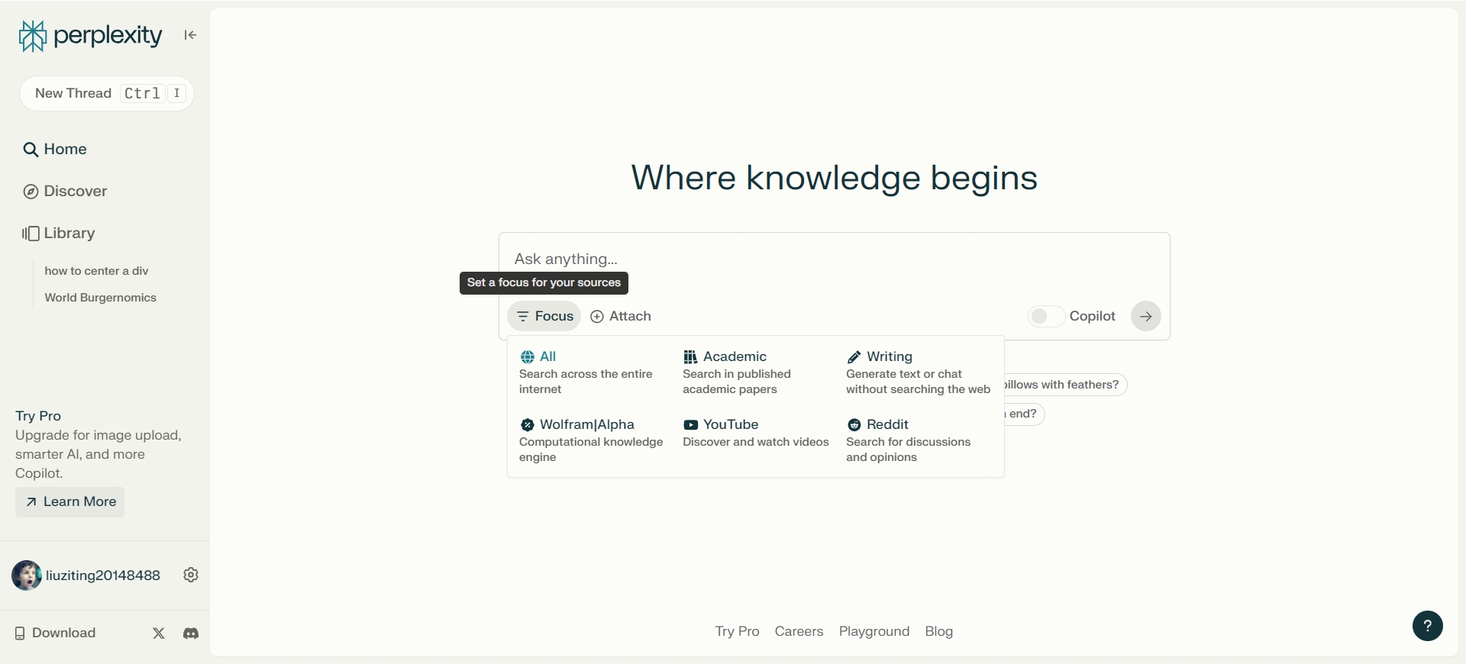Click the Attach file button
Image resolution: width=1466 pixels, height=664 pixels.
point(621,316)
